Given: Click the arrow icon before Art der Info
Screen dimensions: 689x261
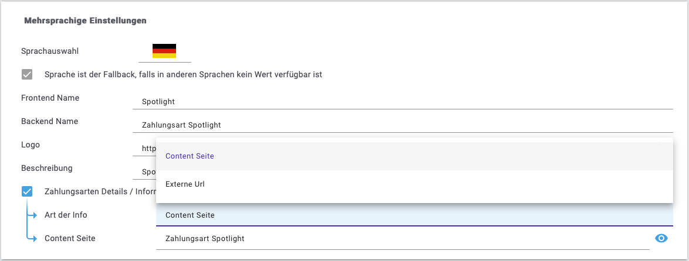Looking at the screenshot, I should click(x=31, y=215).
